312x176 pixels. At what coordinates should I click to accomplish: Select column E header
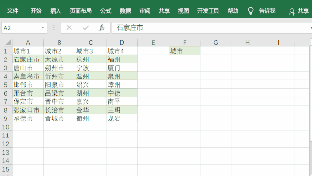click(153, 42)
